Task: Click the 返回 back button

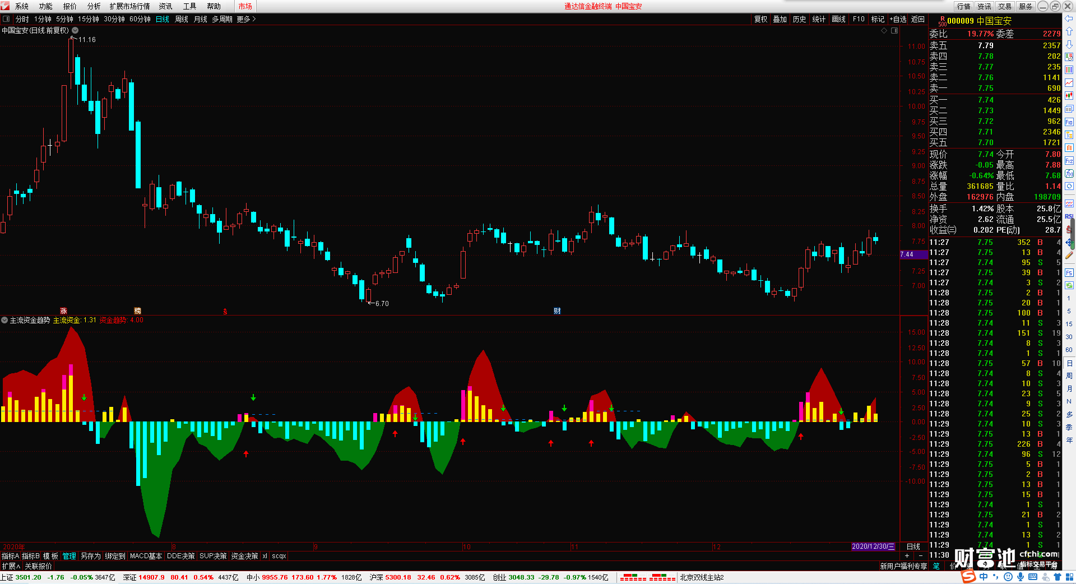Action: coord(918,19)
